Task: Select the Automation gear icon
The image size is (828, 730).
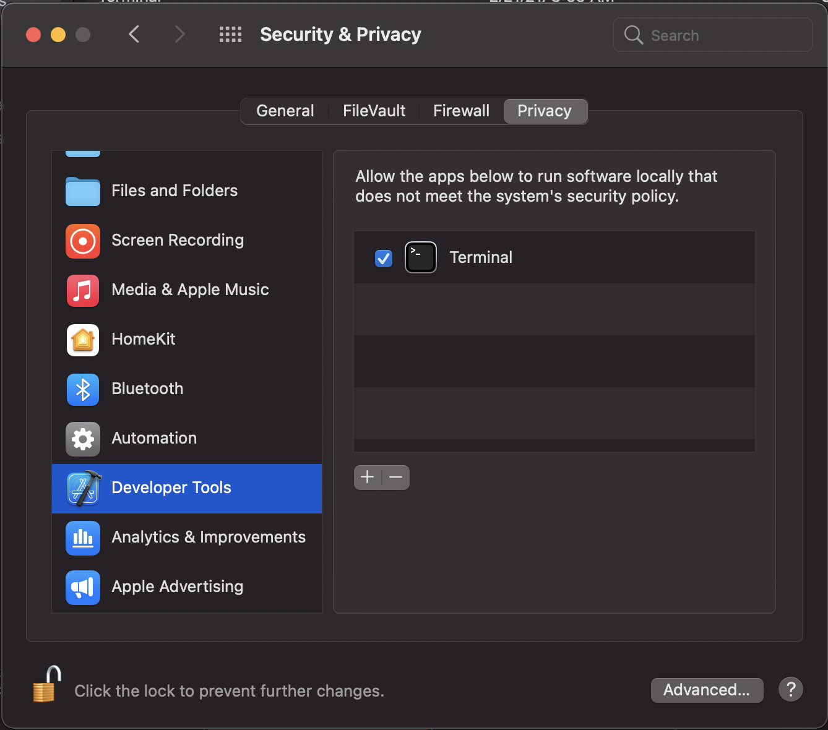Action: click(83, 439)
